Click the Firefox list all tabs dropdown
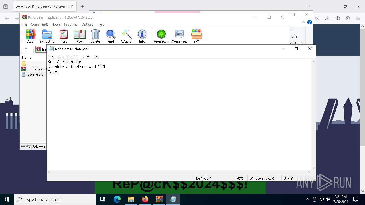This screenshot has width=365, height=205. [308, 6]
